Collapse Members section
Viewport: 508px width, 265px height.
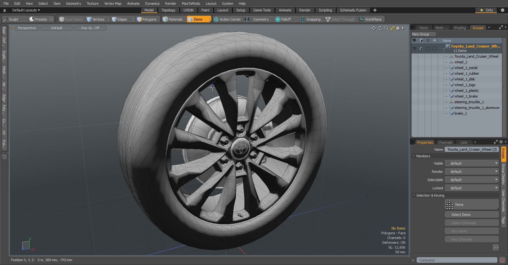[414, 156]
